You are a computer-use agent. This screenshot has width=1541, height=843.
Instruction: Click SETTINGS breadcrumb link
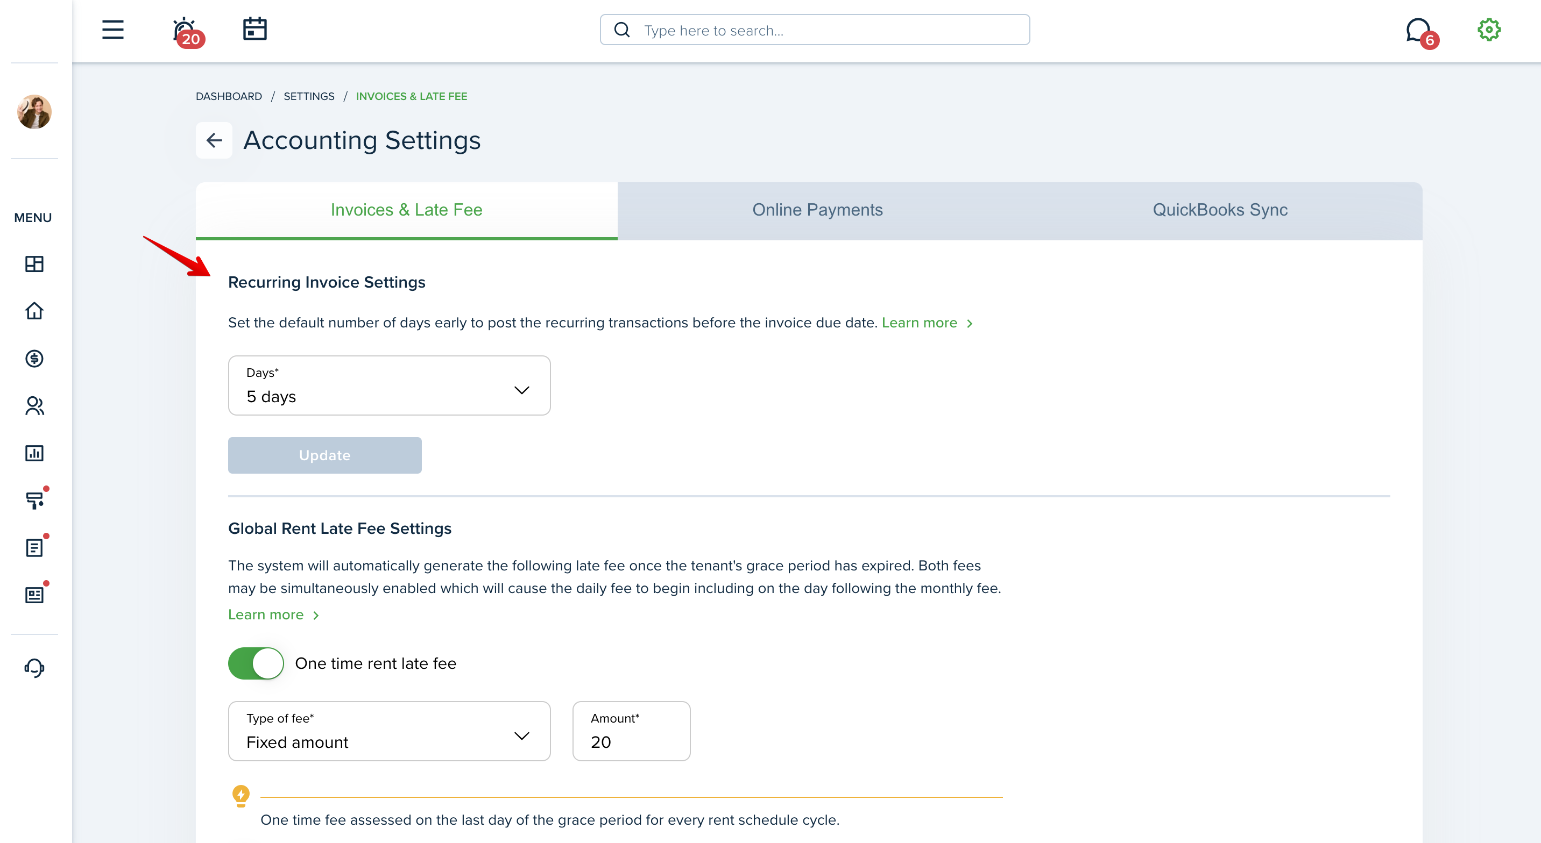click(x=309, y=96)
